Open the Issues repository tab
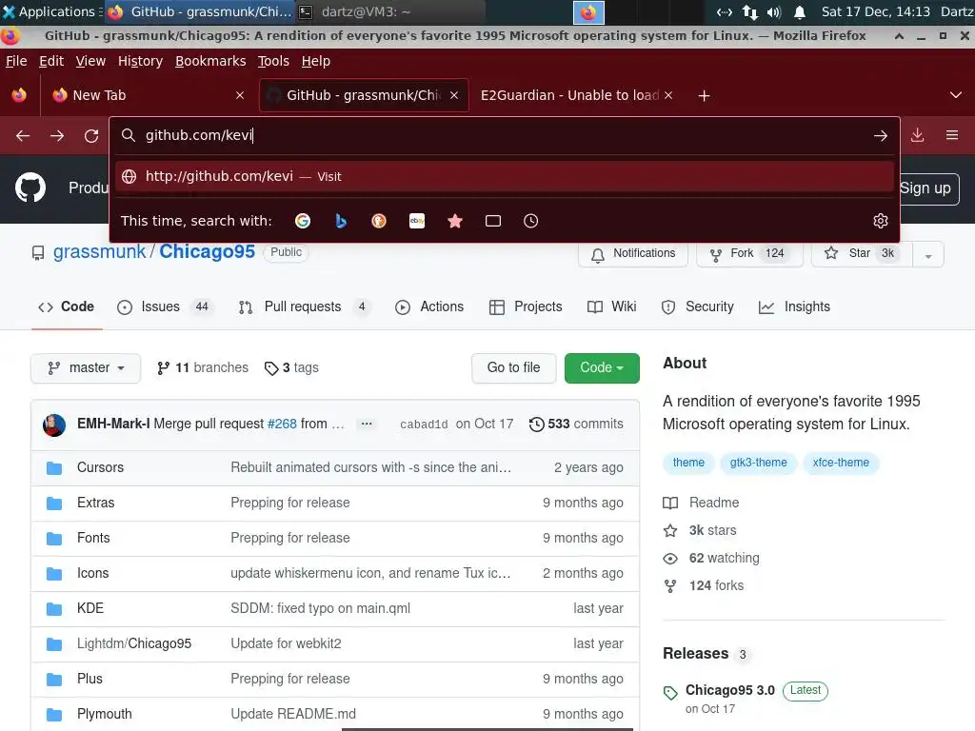 (165, 307)
